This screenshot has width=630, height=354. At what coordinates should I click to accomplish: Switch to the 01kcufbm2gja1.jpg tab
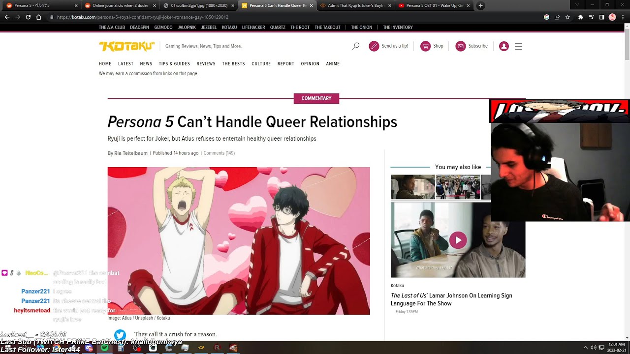pyautogui.click(x=198, y=6)
